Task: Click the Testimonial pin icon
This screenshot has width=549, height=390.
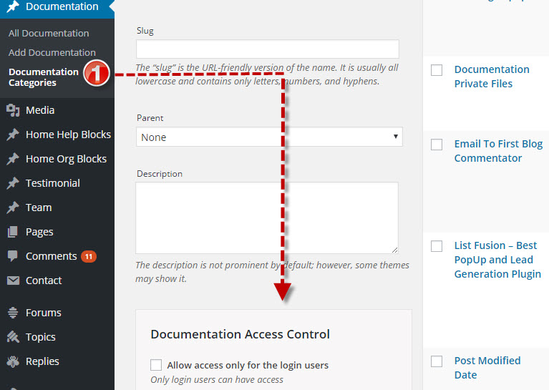Action: (x=13, y=183)
